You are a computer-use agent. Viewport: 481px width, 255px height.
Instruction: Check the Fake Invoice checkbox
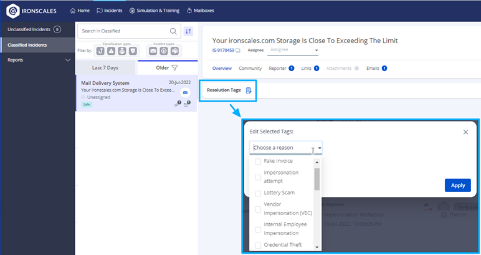pyautogui.click(x=259, y=161)
